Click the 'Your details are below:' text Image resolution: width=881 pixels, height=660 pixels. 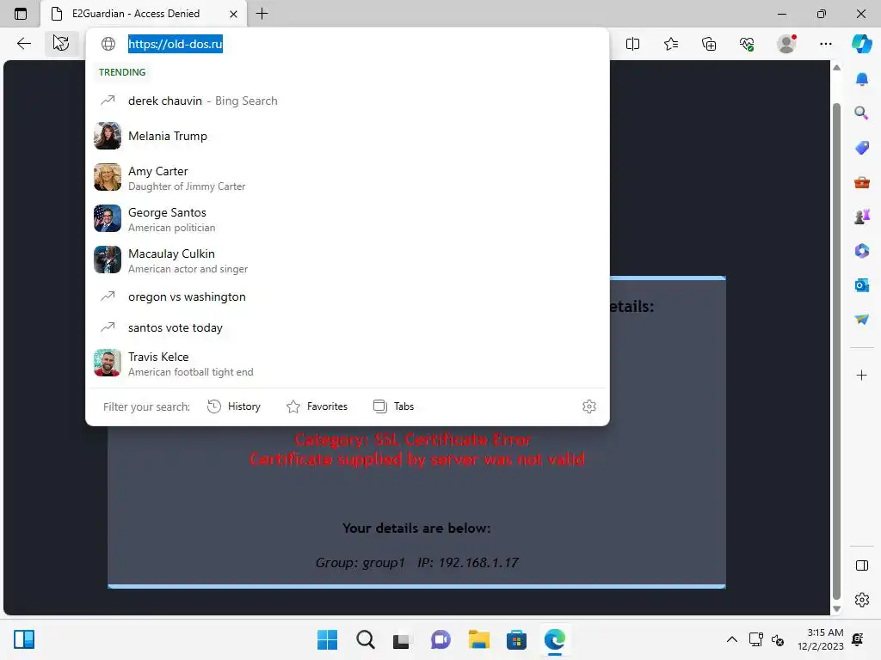[416, 529]
